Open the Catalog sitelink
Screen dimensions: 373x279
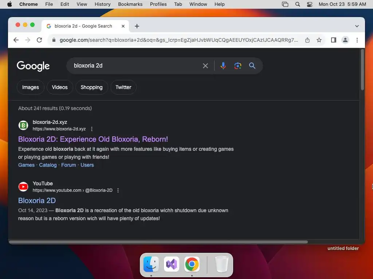[x=48, y=165]
